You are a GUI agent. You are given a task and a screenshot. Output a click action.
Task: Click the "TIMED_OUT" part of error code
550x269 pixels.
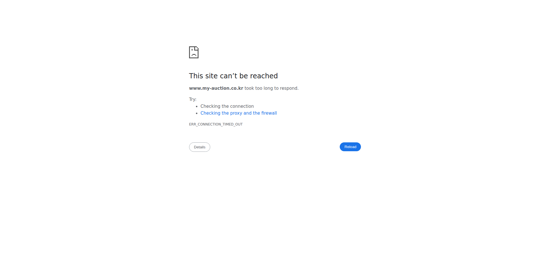click(232, 124)
